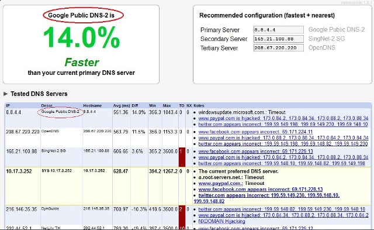374x230 pixels.
Task: Select 'The current preferred DNS server.' note
Action: click(x=238, y=171)
